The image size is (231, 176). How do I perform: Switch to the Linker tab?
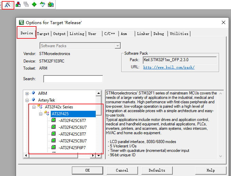[x=143, y=34]
